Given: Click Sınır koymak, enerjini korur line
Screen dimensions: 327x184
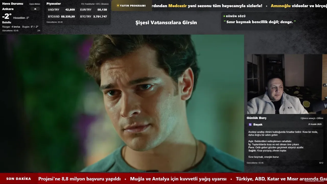Looking at the screenshot, I should (x=264, y=157).
